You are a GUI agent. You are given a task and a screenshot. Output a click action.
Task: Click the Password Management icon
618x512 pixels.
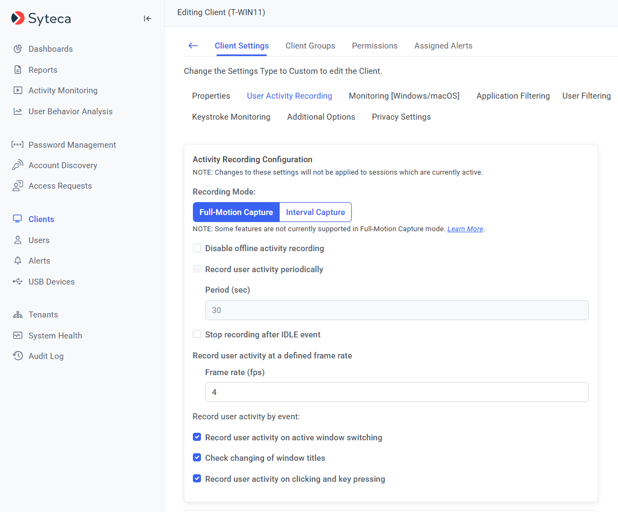18,145
